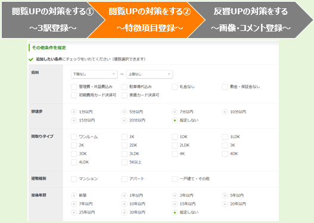The height and width of the screenshot is (223, 314).
Task: Check the 5K以上 layout checkbox
Action: [125, 162]
